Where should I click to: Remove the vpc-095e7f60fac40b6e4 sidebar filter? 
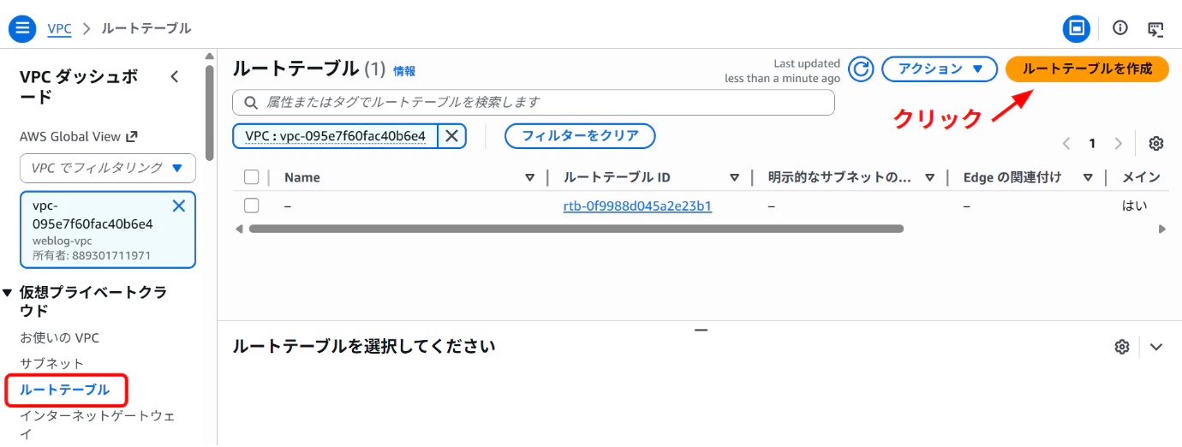(179, 206)
